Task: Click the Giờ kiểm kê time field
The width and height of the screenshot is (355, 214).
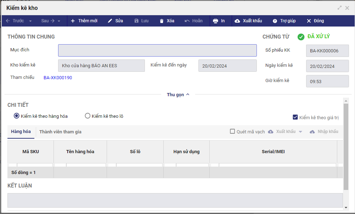Action: click(327, 81)
